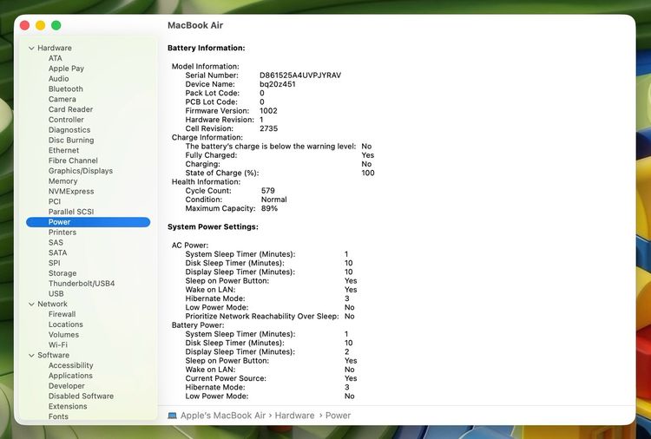Open Audio hardware section
651x439 pixels.
point(58,78)
